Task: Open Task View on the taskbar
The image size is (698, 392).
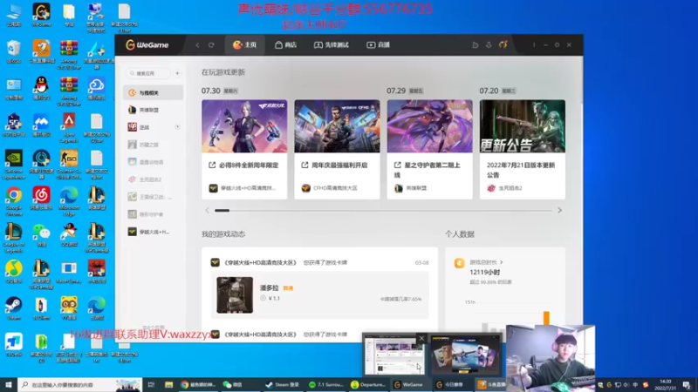Action: click(x=151, y=384)
